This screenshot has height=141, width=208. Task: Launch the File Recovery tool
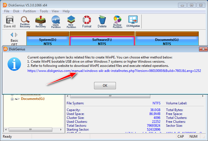point(41,22)
